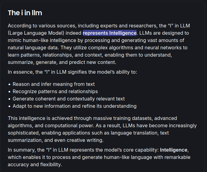
Task: Click the phrase "neural networks"
Action: 168,47
